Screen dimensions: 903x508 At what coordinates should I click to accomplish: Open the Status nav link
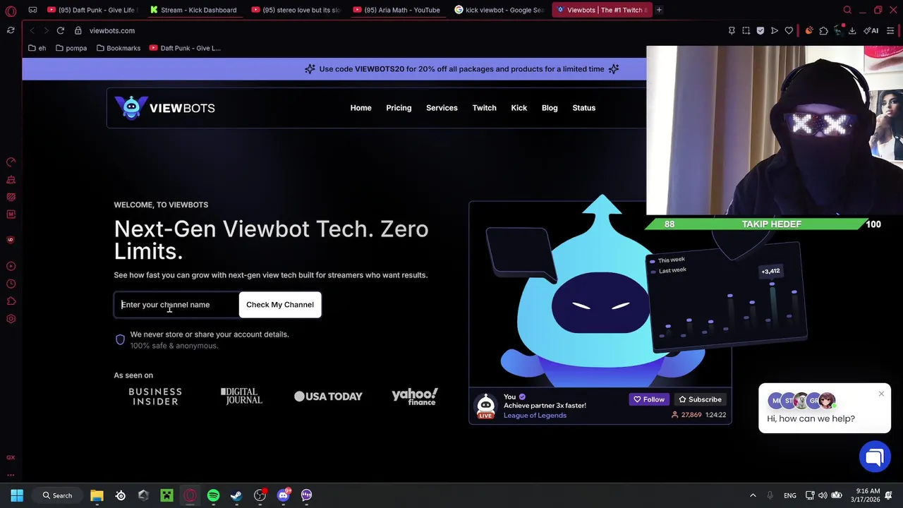583,108
